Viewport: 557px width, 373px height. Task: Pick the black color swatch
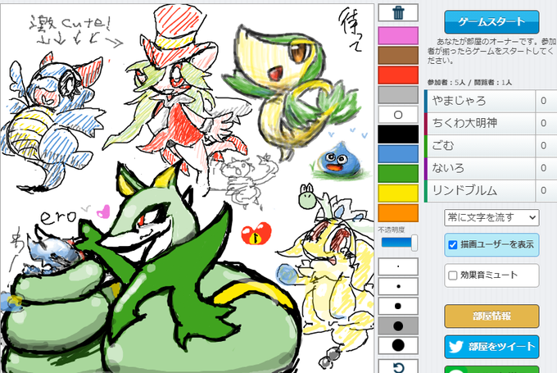pos(398,134)
